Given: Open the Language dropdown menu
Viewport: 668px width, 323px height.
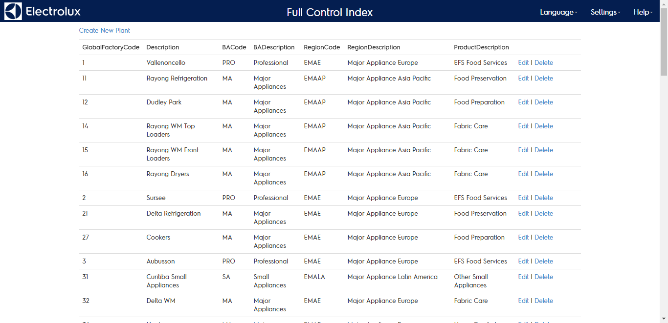Looking at the screenshot, I should [558, 12].
